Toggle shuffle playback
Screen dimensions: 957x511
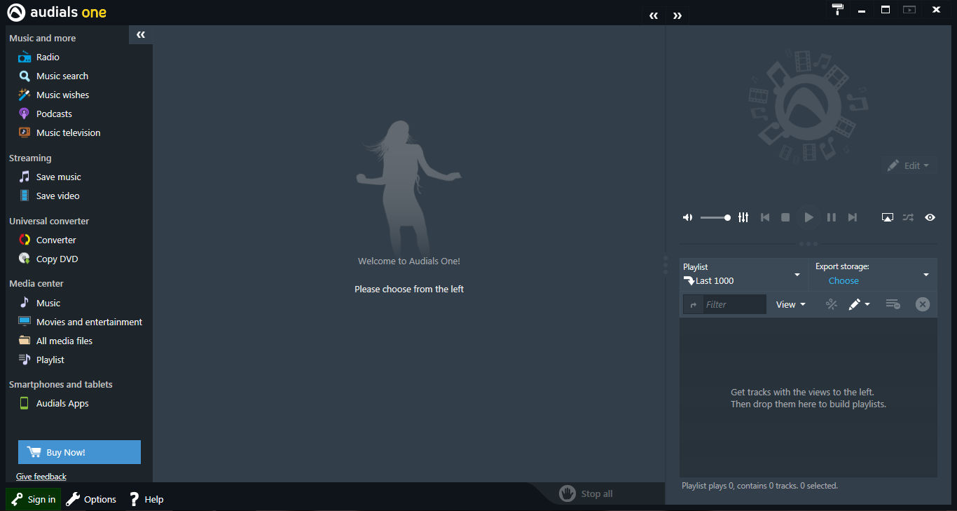(x=908, y=217)
